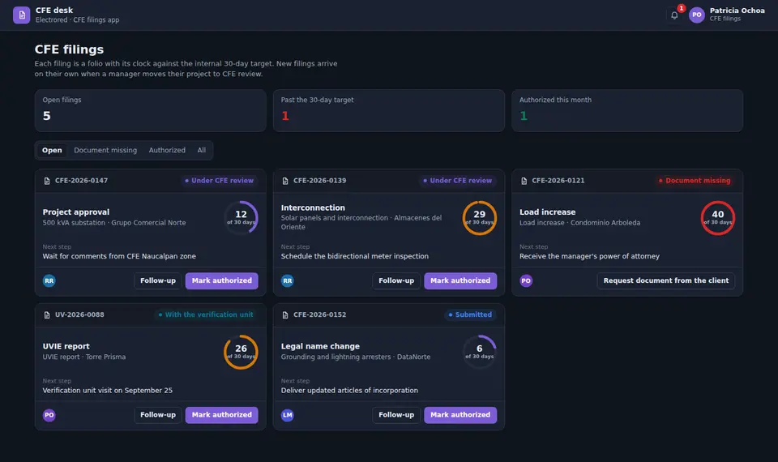Show the All filings tab
Viewport: 778px width, 462px height.
202,151
